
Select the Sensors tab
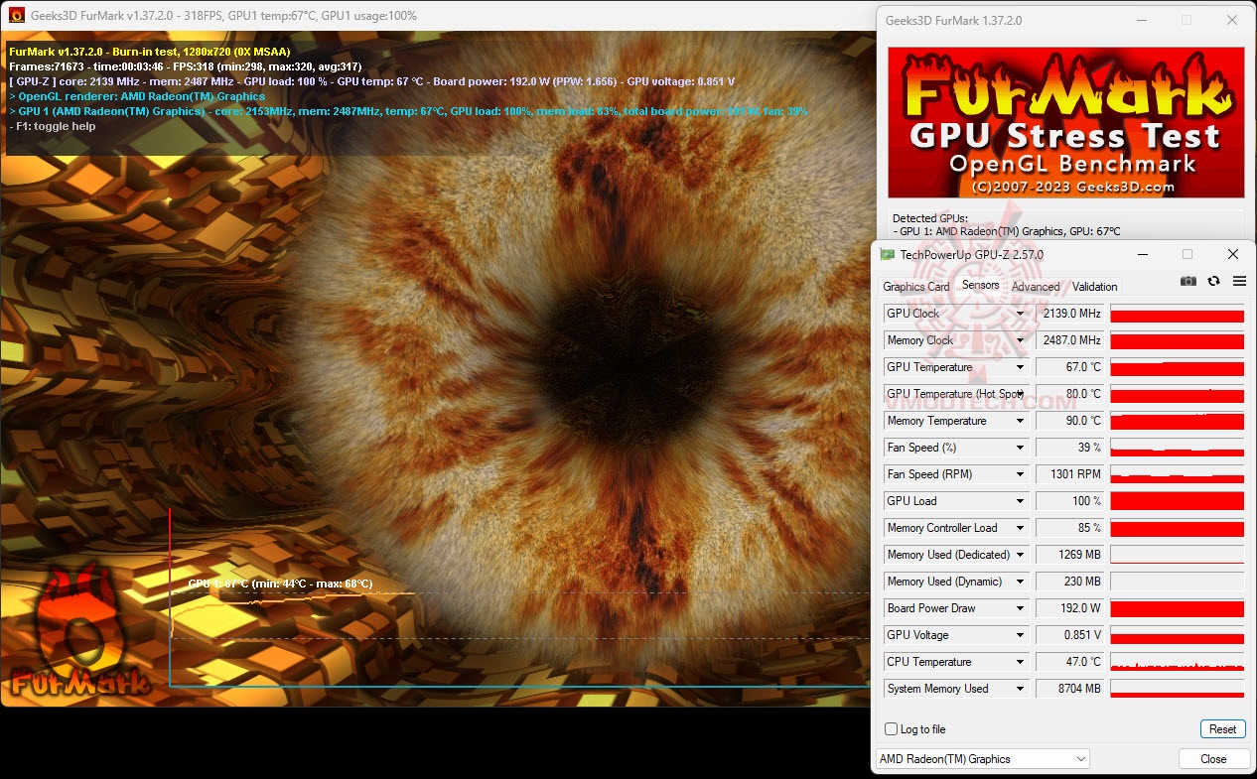pyautogui.click(x=980, y=286)
